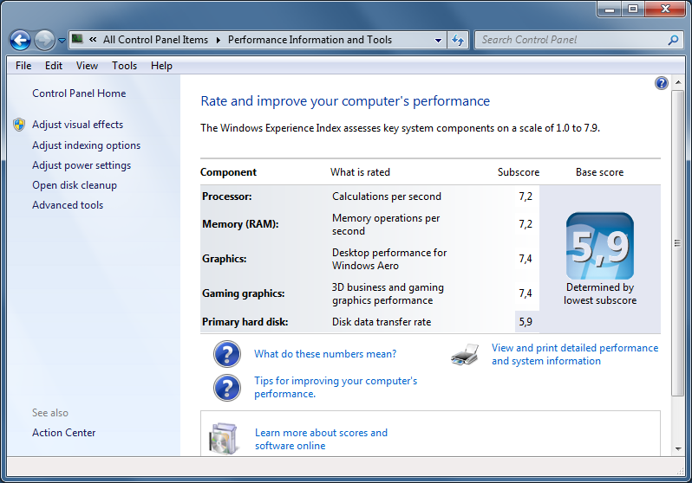Click the software box icon near Learn more
This screenshot has width=692, height=483.
coord(224,439)
